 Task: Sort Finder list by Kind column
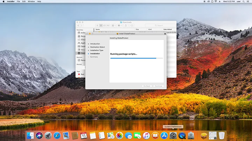coord(154,29)
